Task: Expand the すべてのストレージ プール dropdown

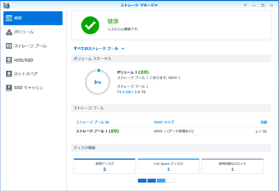Action: pos(99,49)
